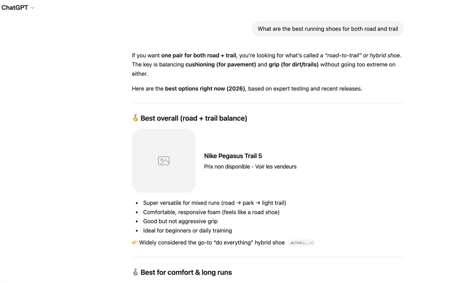463x283 pixels.
Task: Click the user's running shoes question bubble
Action: (328, 29)
